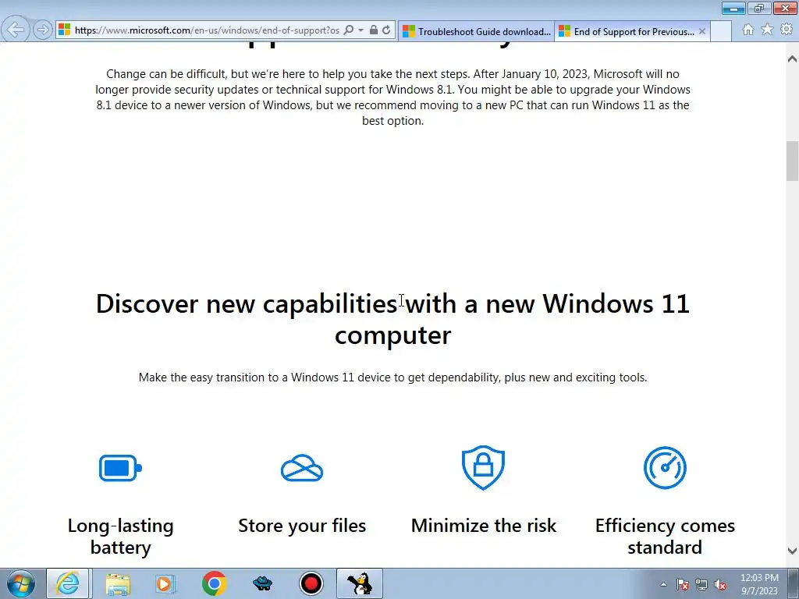
Task: Open the Tools gear menu
Action: click(787, 30)
